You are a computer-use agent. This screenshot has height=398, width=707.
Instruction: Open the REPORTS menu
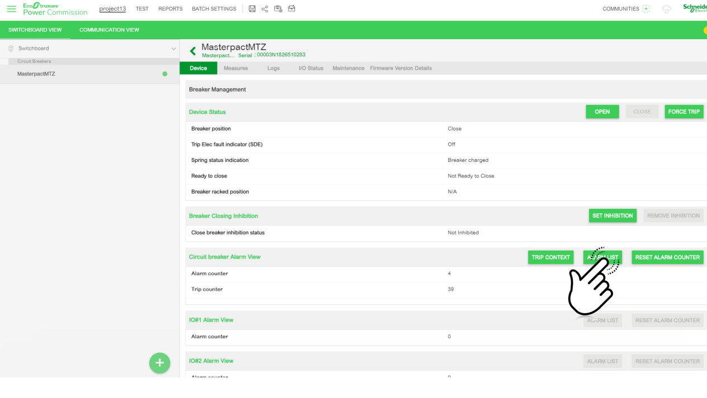point(170,9)
